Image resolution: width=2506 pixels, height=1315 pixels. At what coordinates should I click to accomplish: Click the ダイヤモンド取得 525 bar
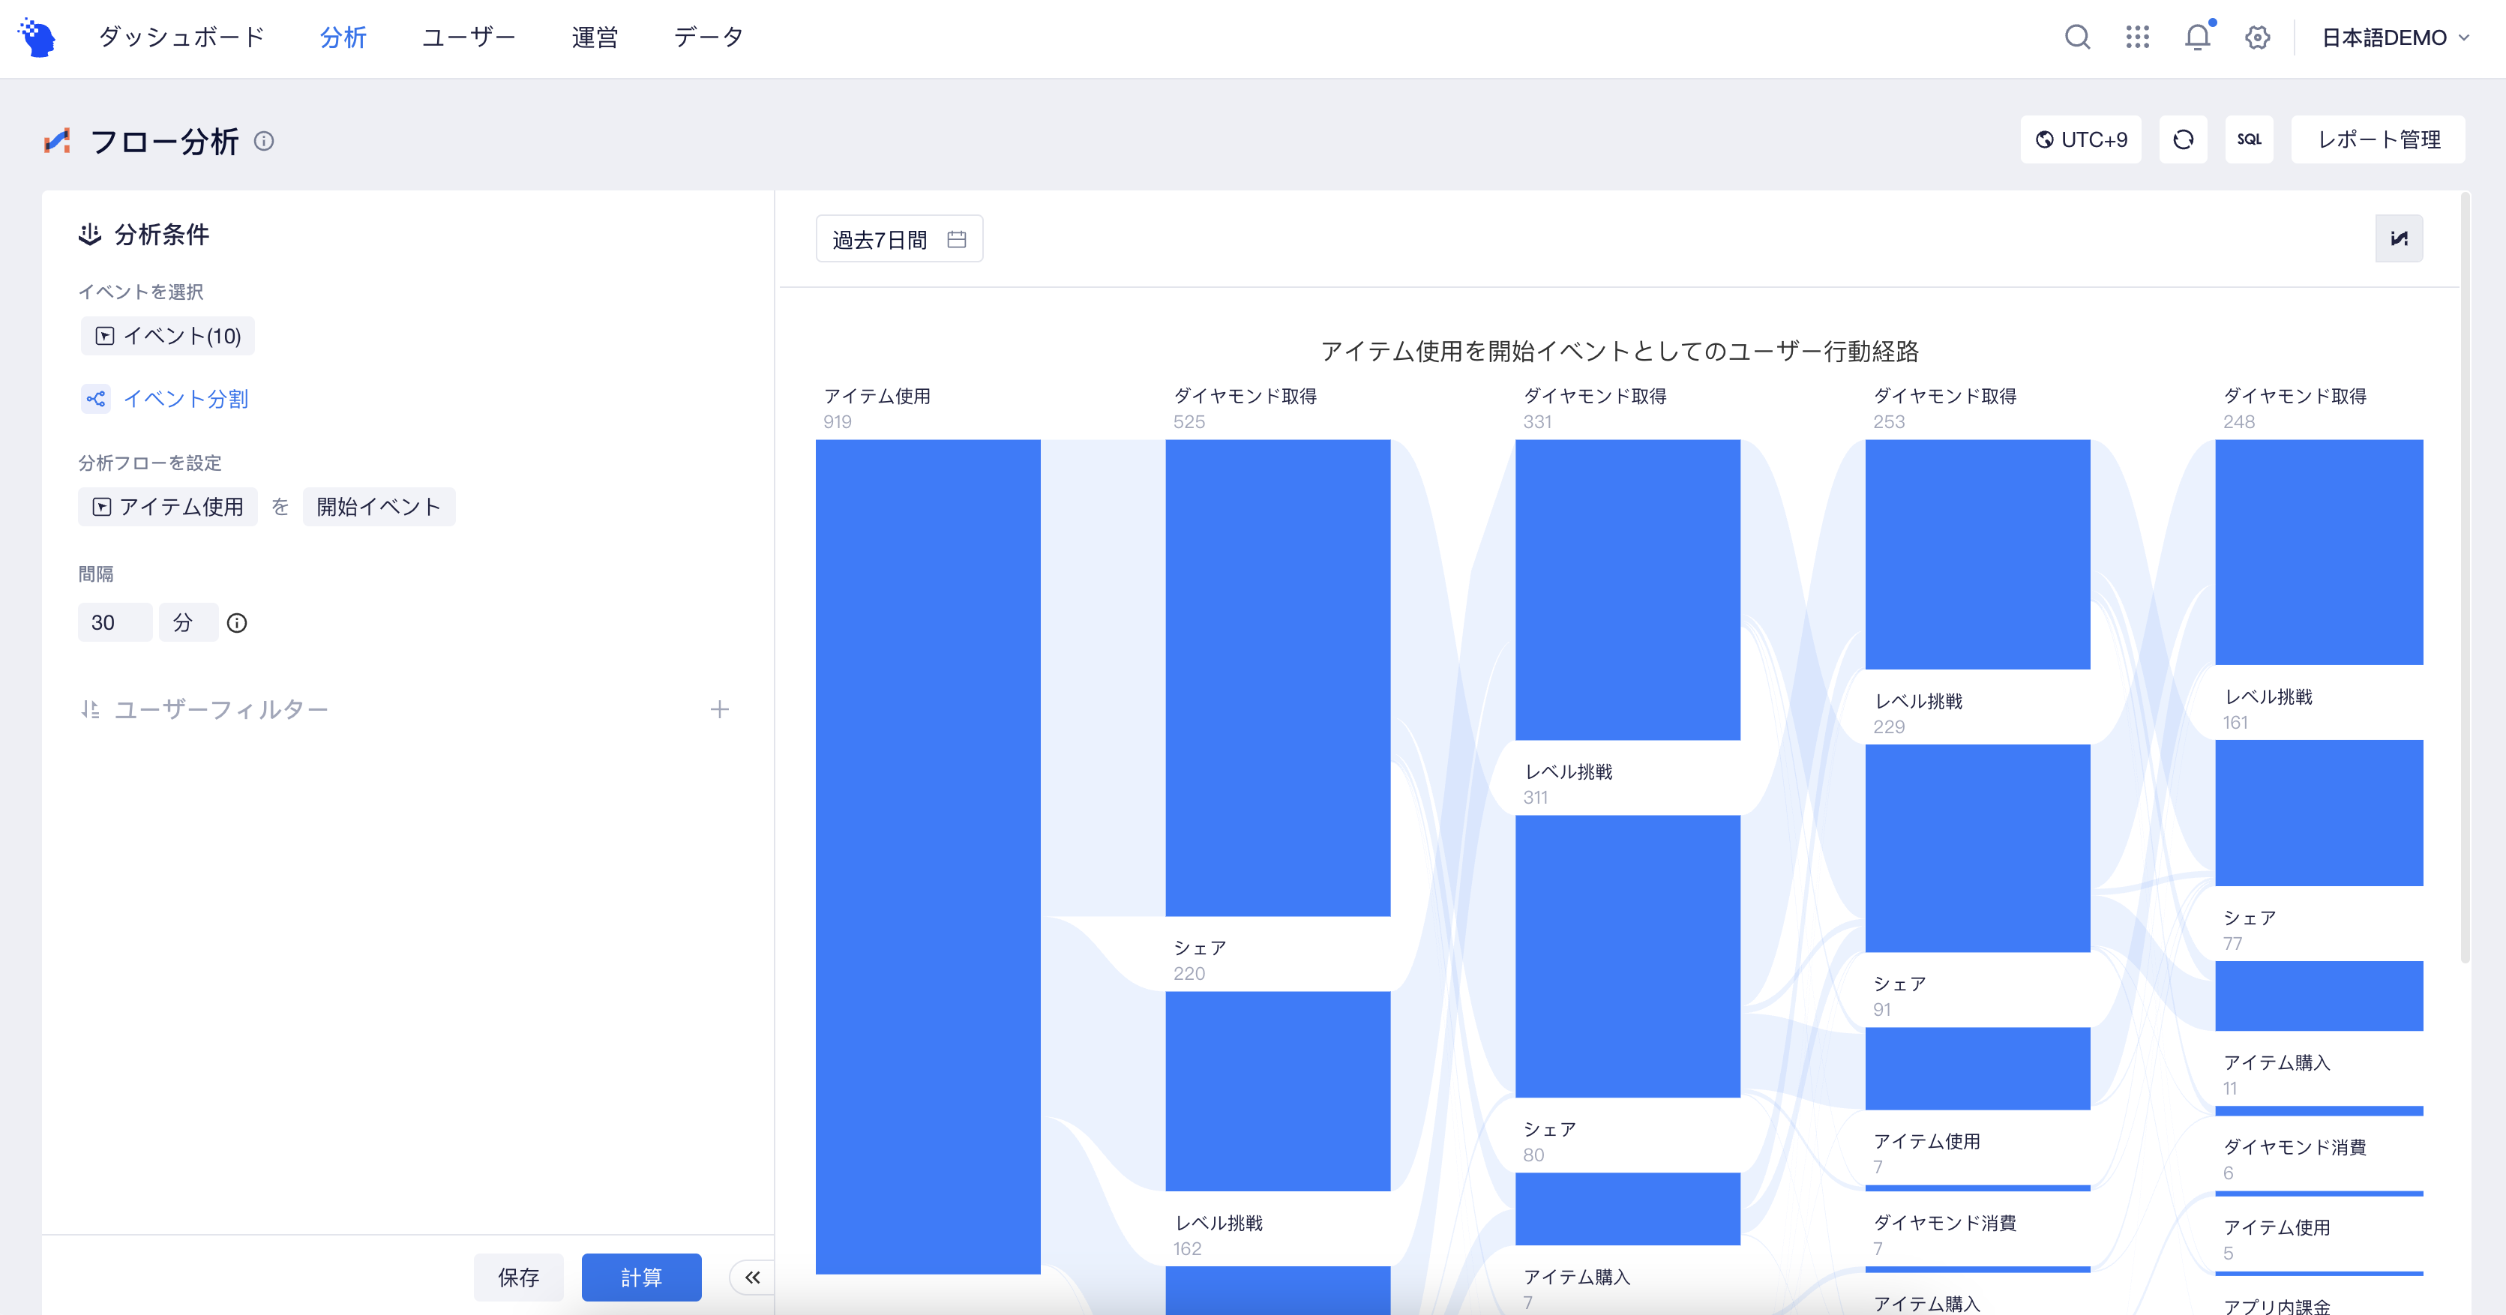coord(1277,678)
